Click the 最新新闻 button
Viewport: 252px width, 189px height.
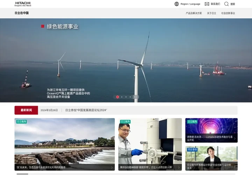coord(26,110)
